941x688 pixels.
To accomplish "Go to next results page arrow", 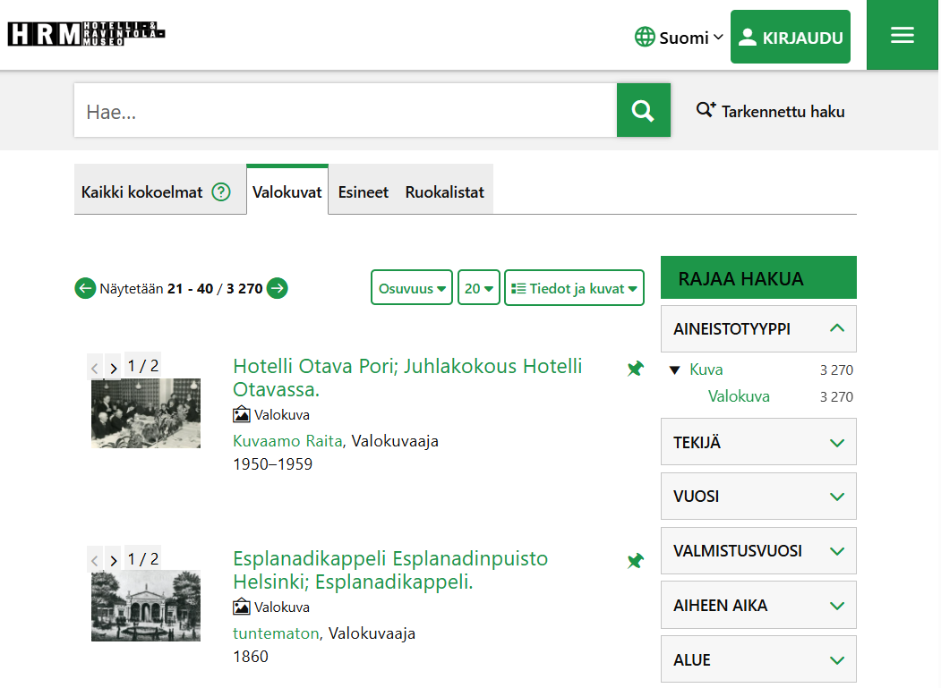I will tap(278, 288).
